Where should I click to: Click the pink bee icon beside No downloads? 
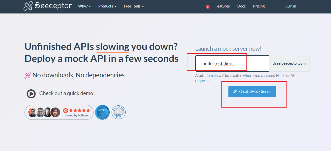pos(28,75)
